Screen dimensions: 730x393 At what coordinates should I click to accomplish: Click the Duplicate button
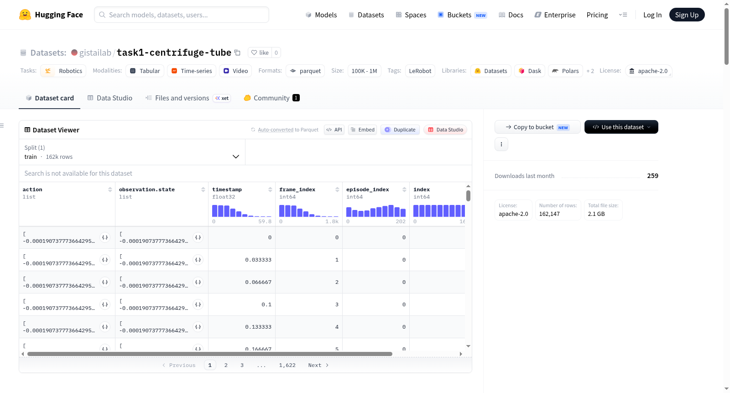[x=400, y=130]
